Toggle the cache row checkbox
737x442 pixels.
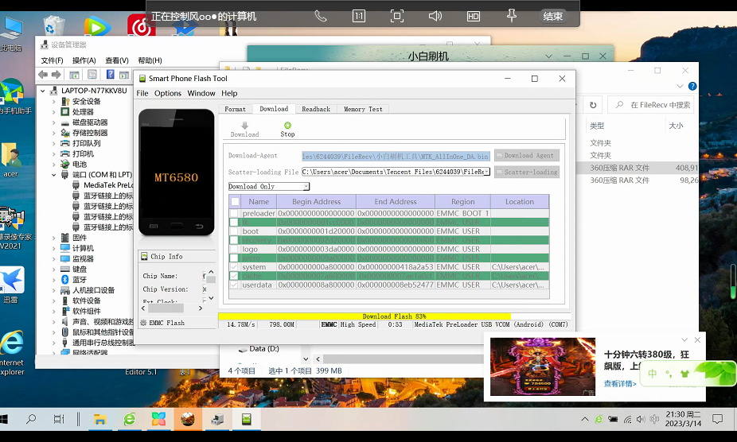point(234,276)
